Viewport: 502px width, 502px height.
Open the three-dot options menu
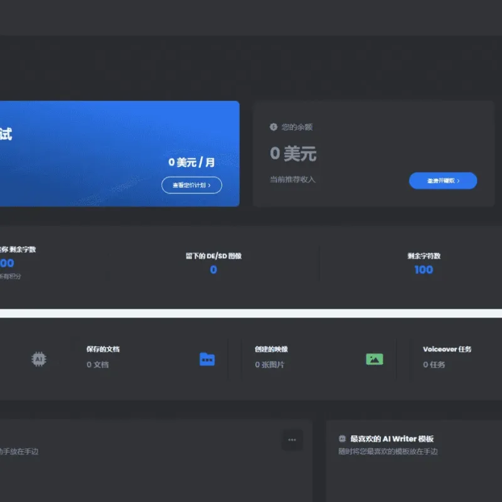292,440
